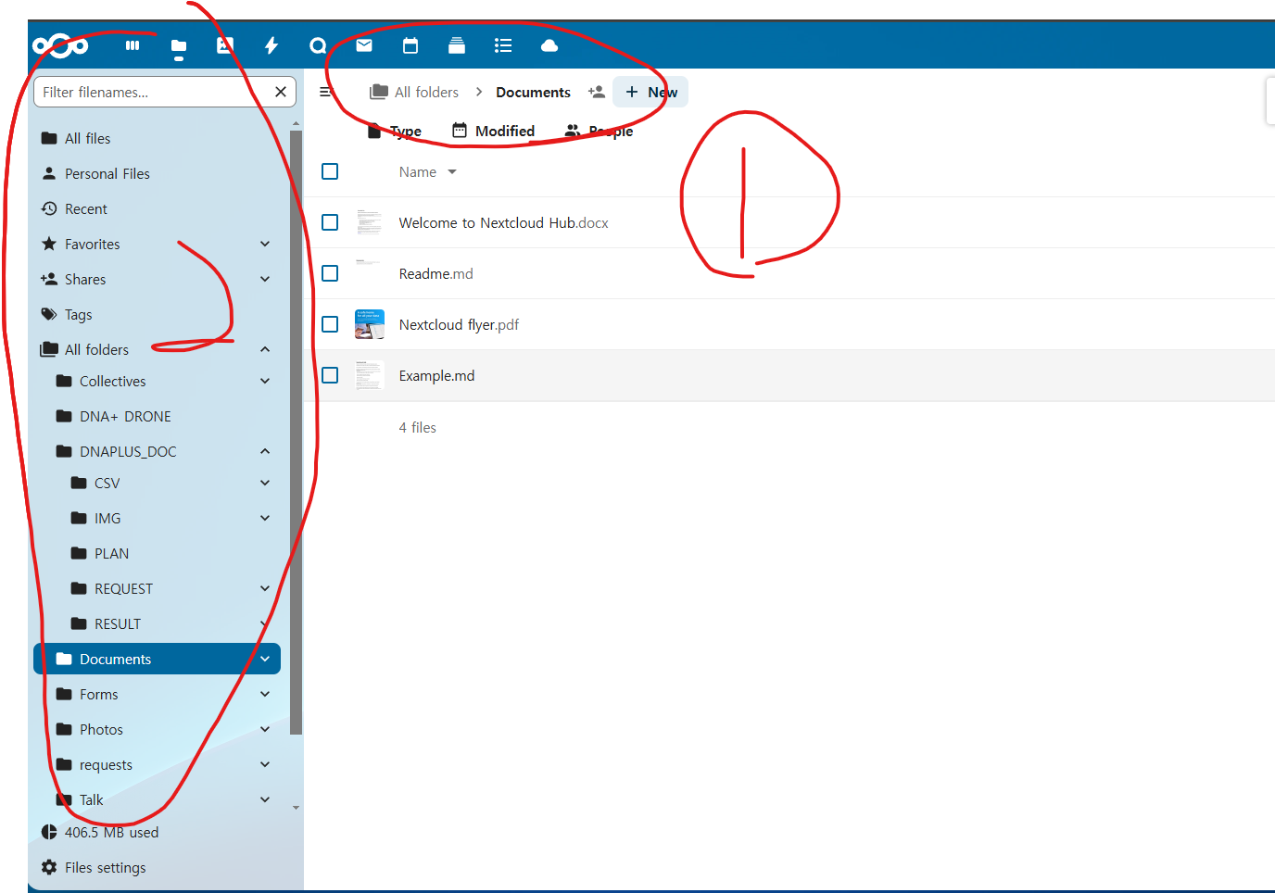This screenshot has height=893, width=1275.
Task: Open the Calendar app icon
Action: tap(410, 45)
